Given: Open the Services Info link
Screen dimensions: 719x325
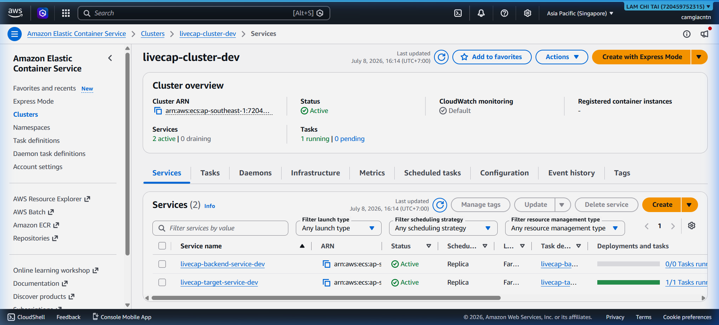Looking at the screenshot, I should tap(209, 206).
